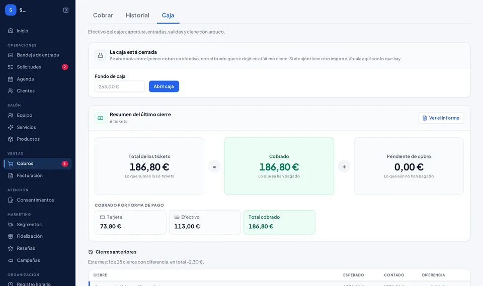483x286 pixels.
Task: Click the Servicios sparkle icon
Action: pyautogui.click(x=11, y=127)
